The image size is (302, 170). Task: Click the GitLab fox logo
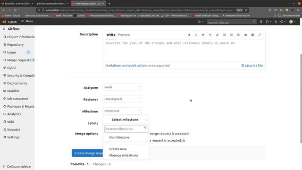coord(4,22)
